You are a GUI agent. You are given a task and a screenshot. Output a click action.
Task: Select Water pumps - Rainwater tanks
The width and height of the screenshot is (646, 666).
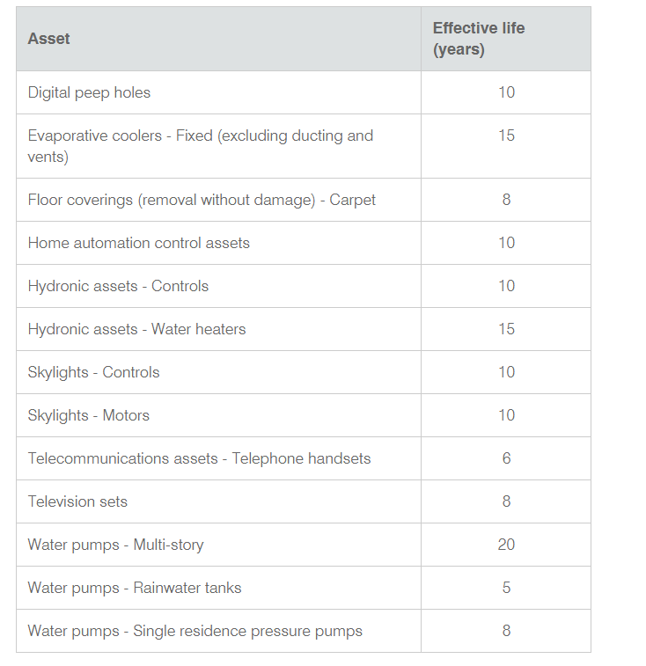(x=135, y=588)
